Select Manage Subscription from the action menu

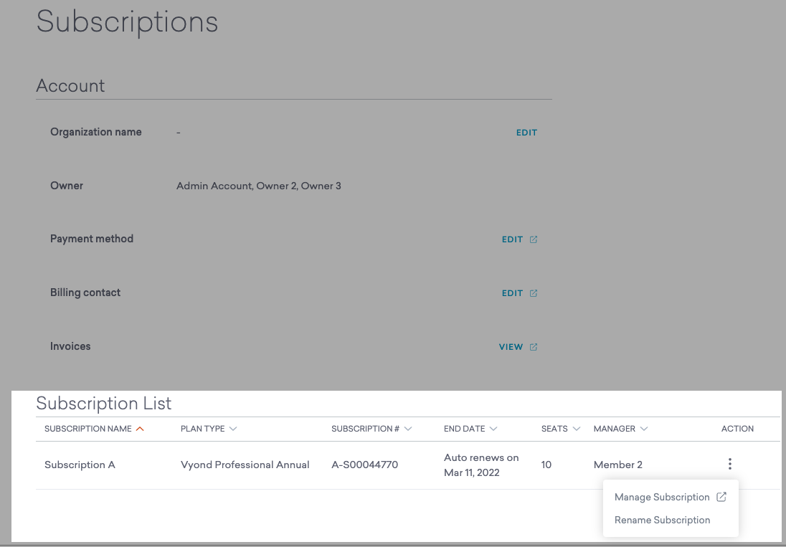661,498
